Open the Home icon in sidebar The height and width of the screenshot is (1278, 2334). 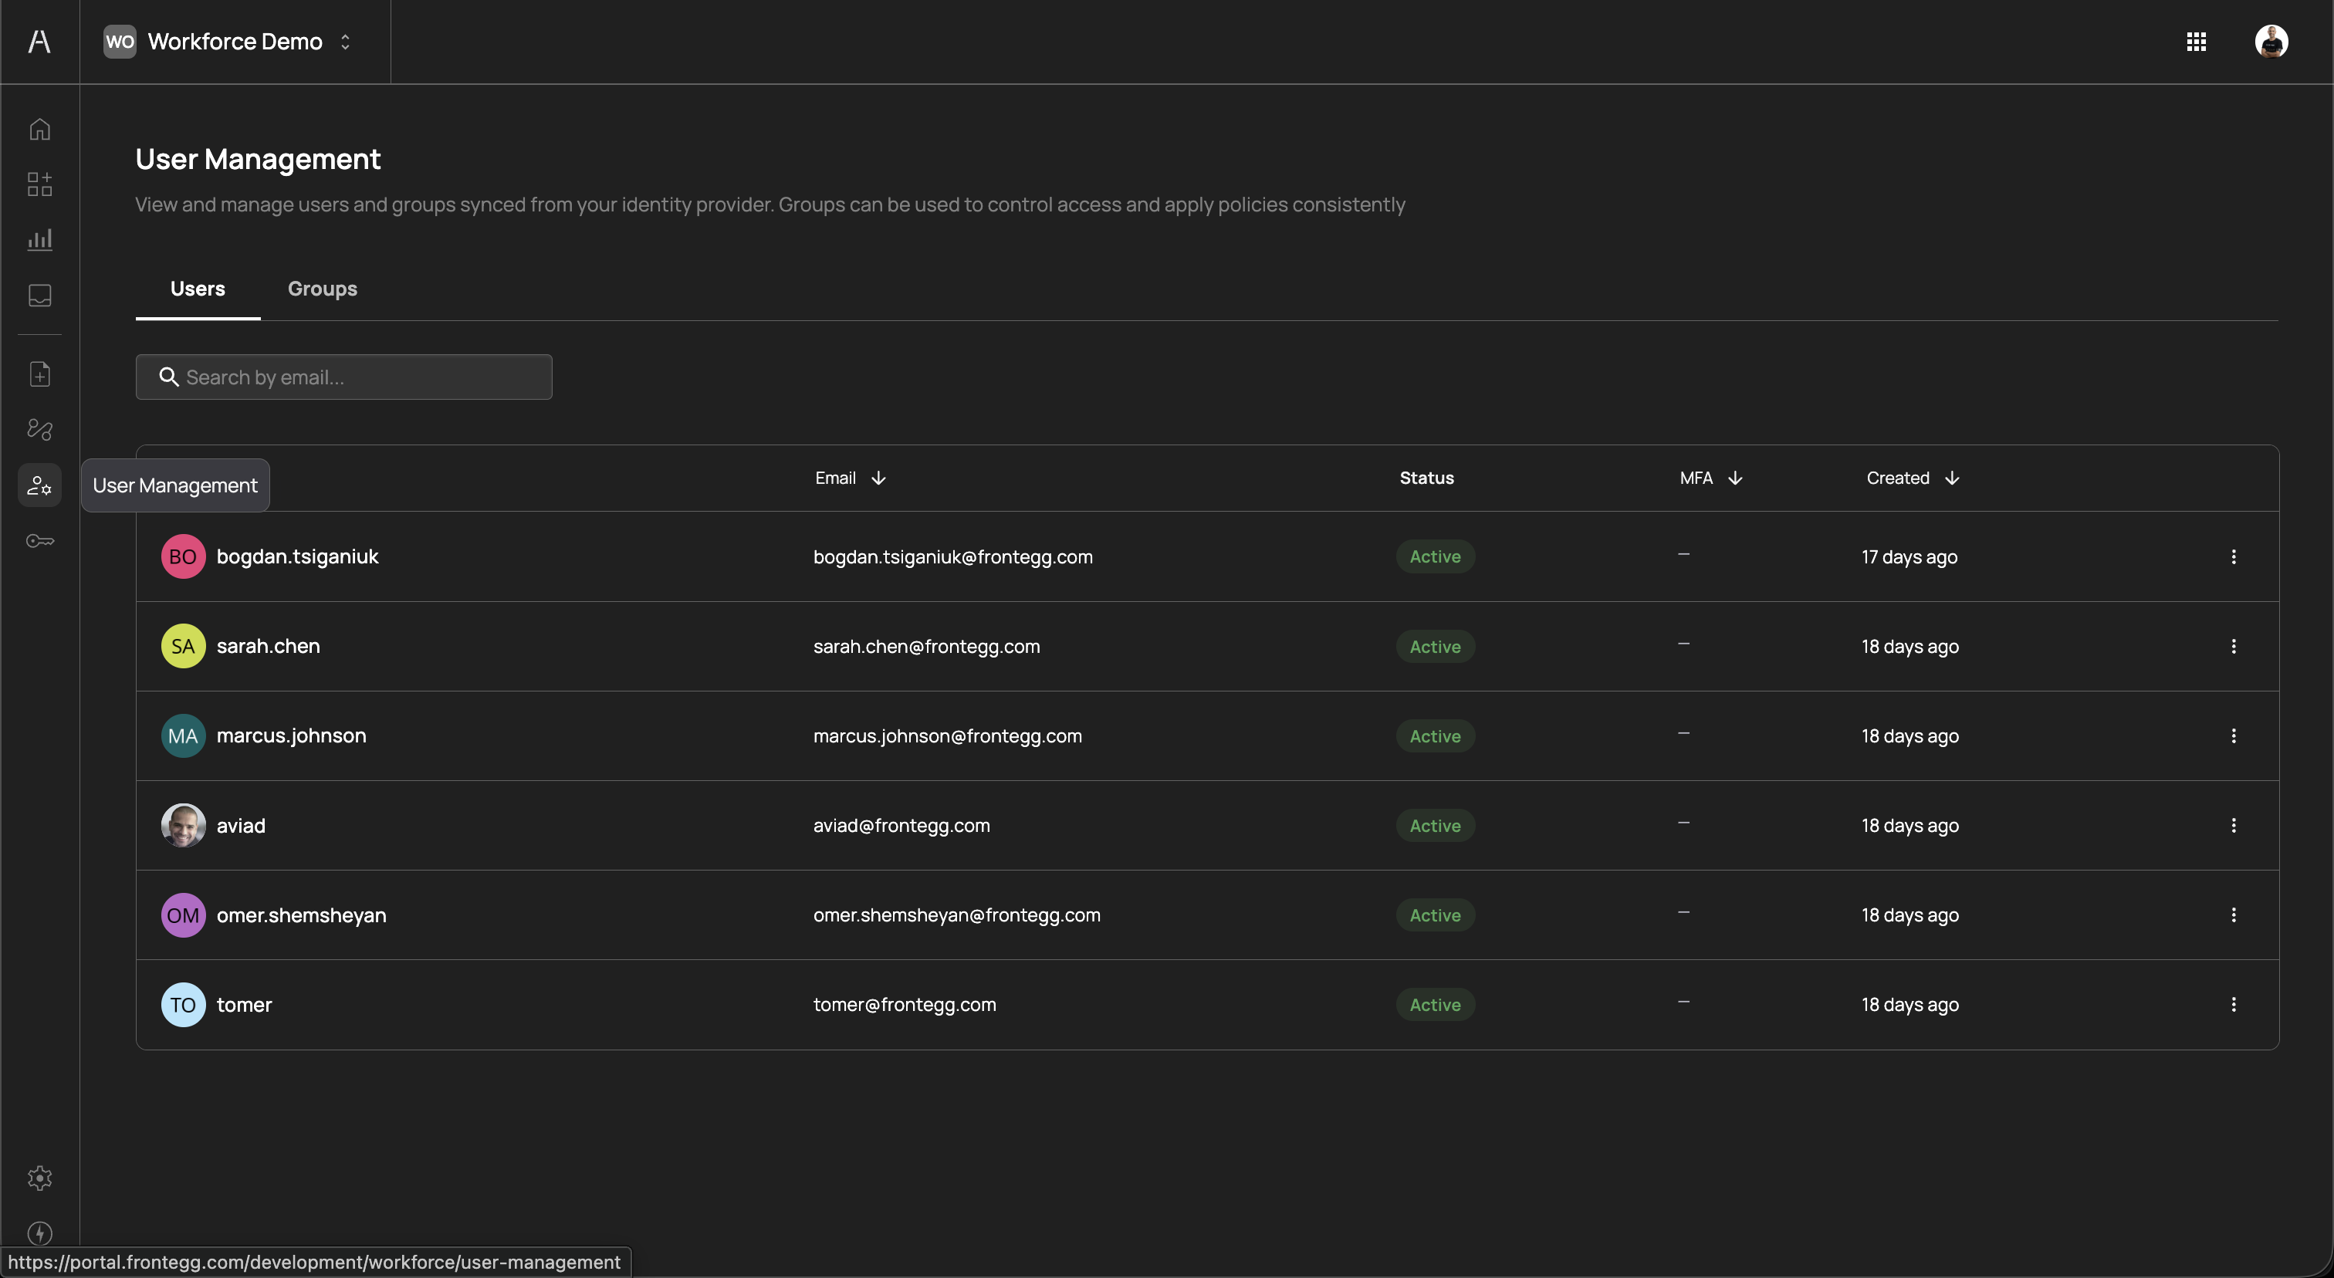(x=40, y=130)
